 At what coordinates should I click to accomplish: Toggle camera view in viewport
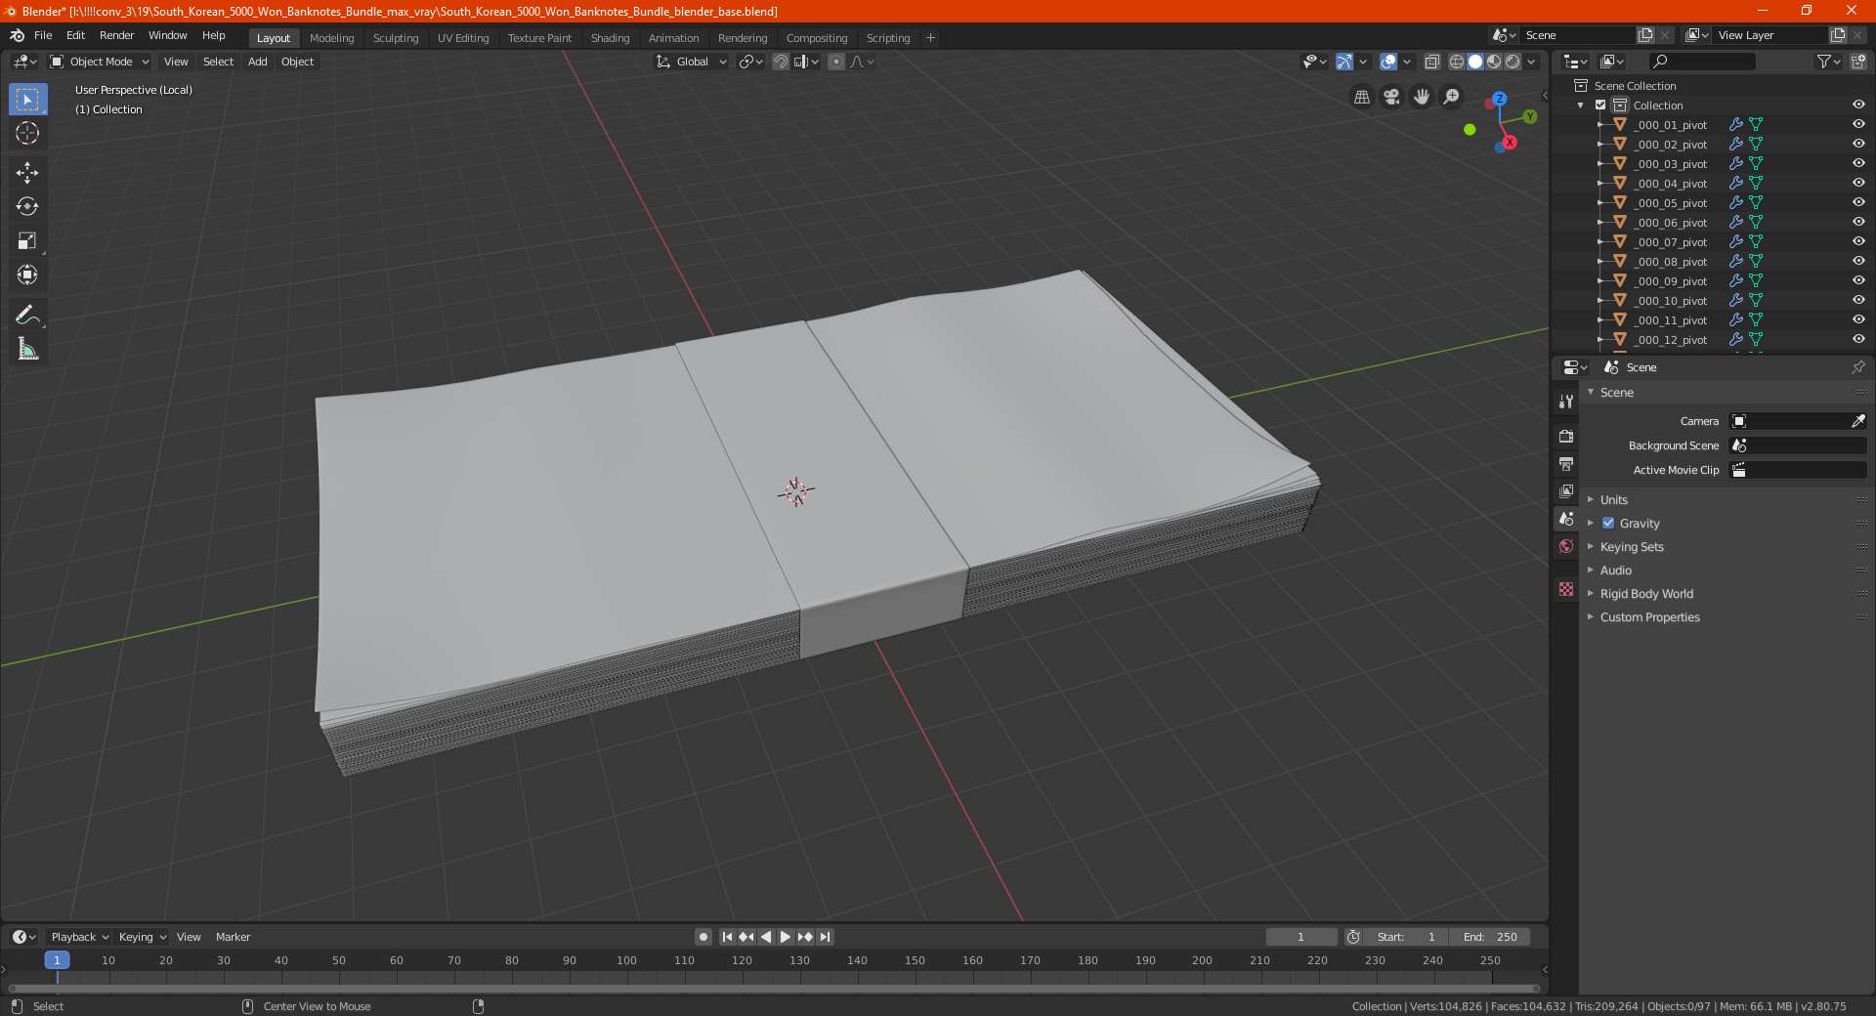(x=1391, y=97)
